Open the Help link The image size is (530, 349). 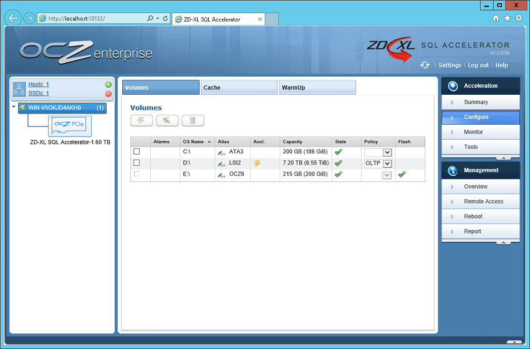[501, 65]
